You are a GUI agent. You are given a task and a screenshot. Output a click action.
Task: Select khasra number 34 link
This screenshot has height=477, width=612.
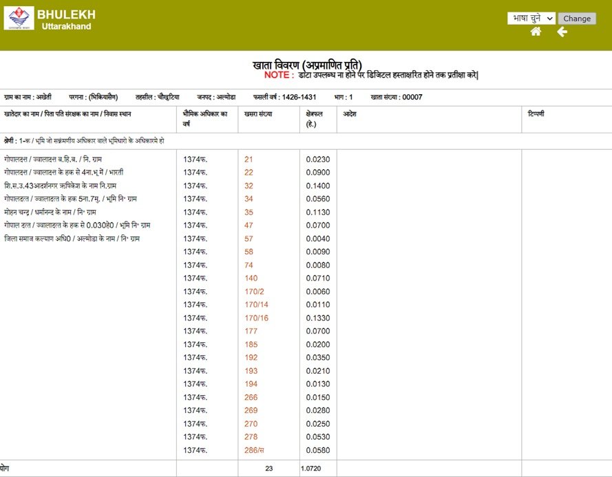click(249, 199)
